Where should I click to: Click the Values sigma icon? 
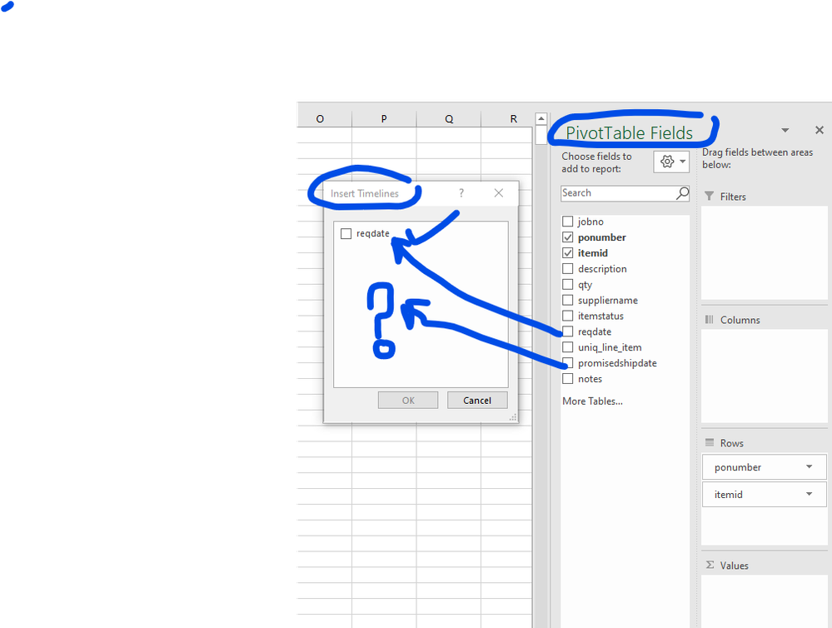(x=711, y=565)
